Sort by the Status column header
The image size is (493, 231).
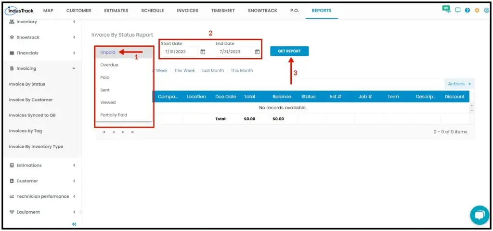coord(308,97)
